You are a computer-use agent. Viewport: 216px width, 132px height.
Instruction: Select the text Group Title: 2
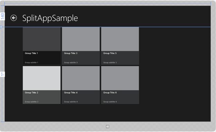point(31,93)
